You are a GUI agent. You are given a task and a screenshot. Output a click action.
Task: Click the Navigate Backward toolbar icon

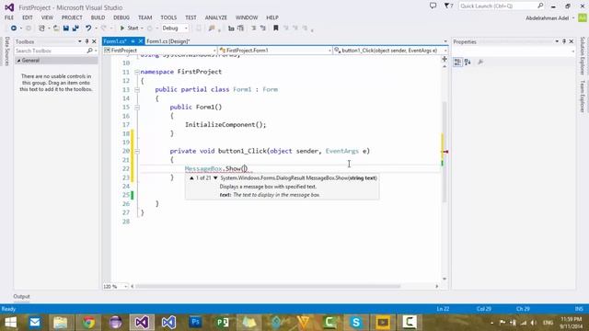click(14, 29)
